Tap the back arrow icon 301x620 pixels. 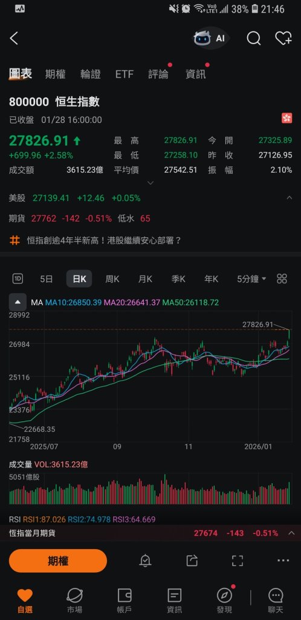[x=14, y=38]
